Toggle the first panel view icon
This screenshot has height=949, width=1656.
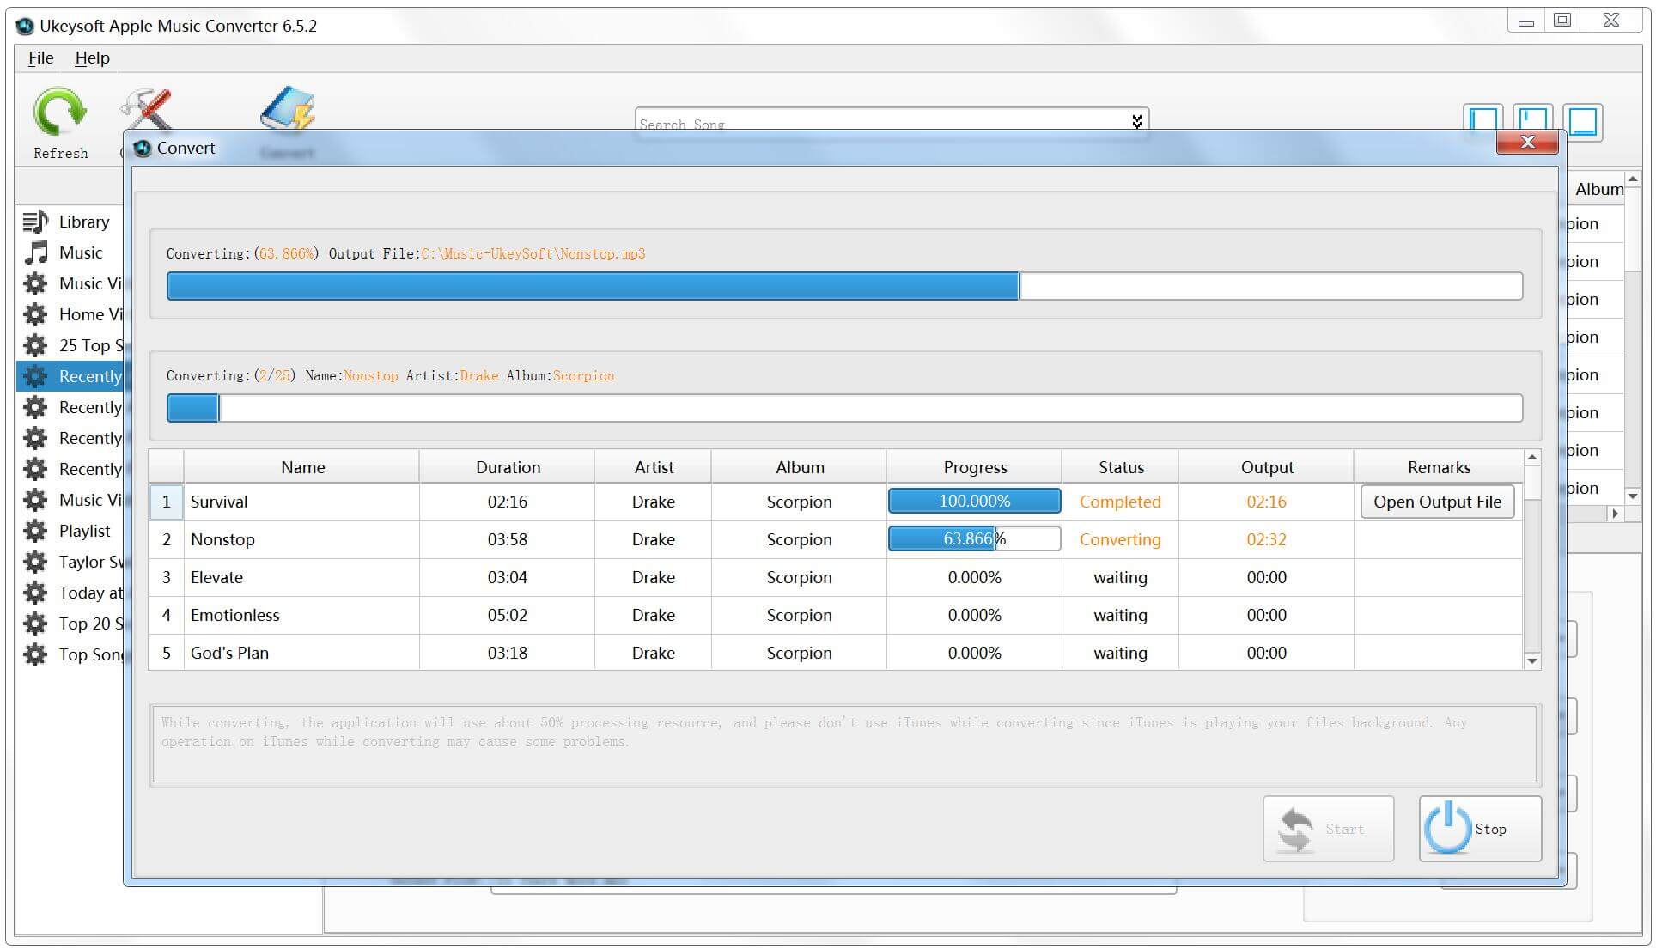1485,117
